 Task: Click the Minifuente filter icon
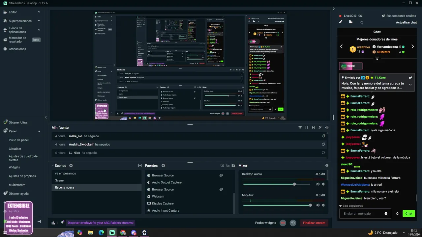[300, 127]
